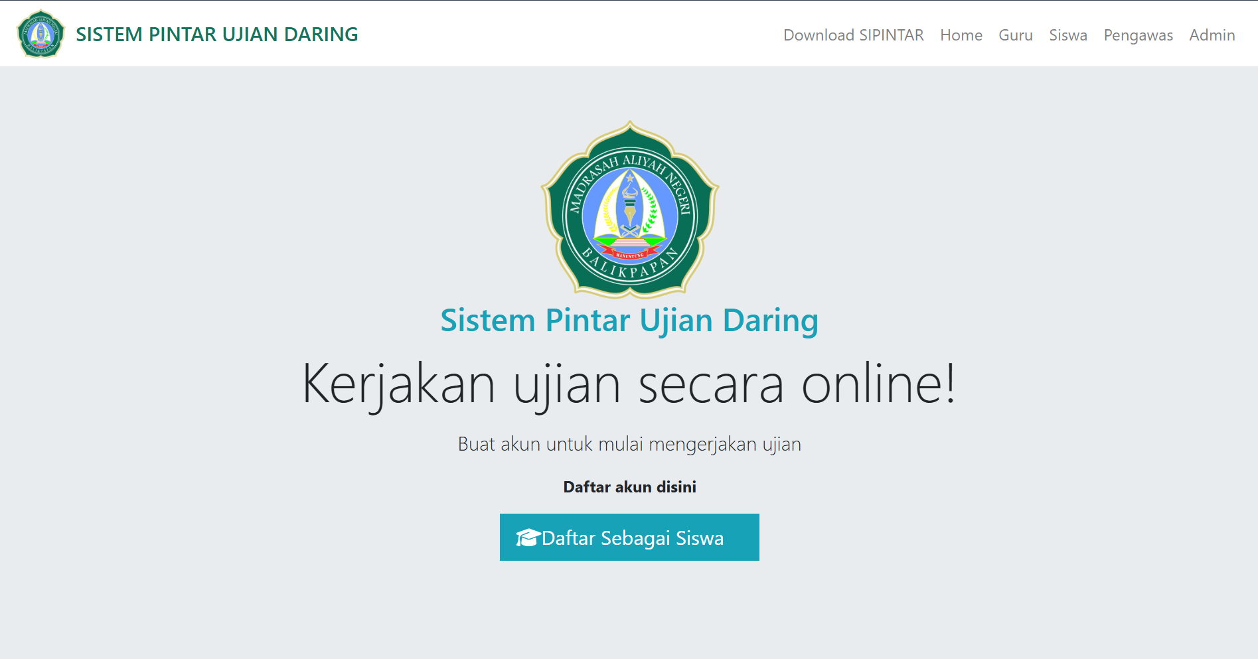Click the open book symbol in the emblem
The image size is (1258, 659).
tap(629, 232)
